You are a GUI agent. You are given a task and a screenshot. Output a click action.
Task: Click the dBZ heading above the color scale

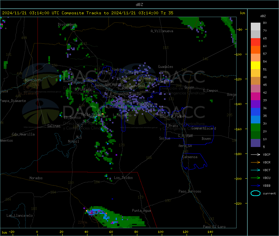(x=263, y=16)
